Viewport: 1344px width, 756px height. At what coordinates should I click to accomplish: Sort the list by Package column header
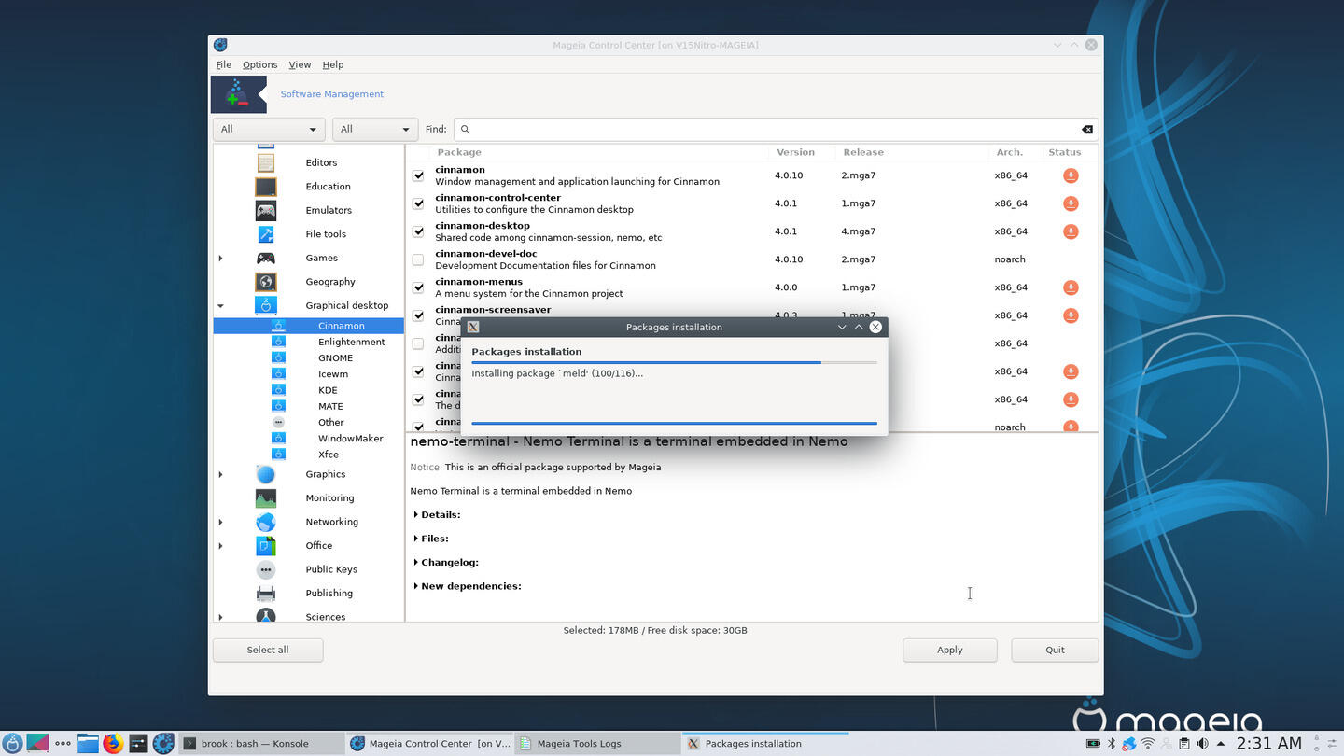(459, 152)
